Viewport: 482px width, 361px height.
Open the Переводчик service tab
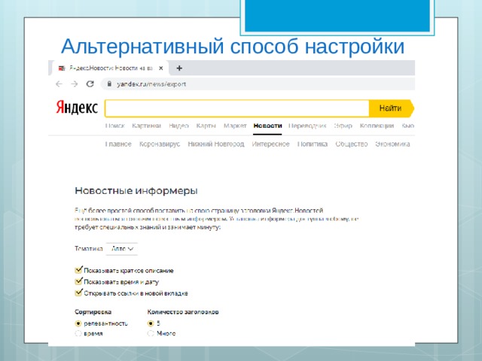pyautogui.click(x=307, y=126)
